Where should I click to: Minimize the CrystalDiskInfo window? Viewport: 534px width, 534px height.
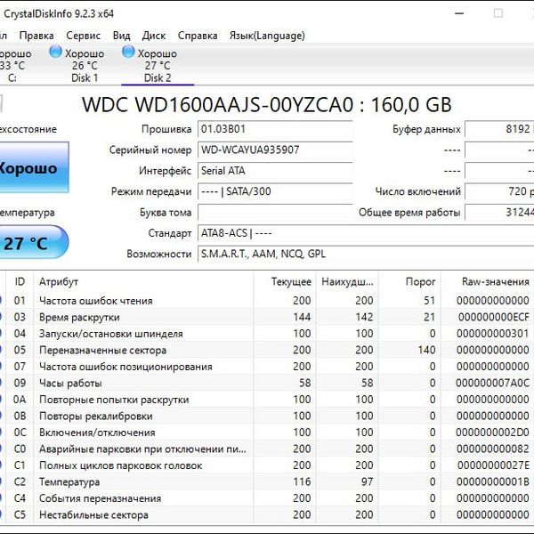click(459, 13)
